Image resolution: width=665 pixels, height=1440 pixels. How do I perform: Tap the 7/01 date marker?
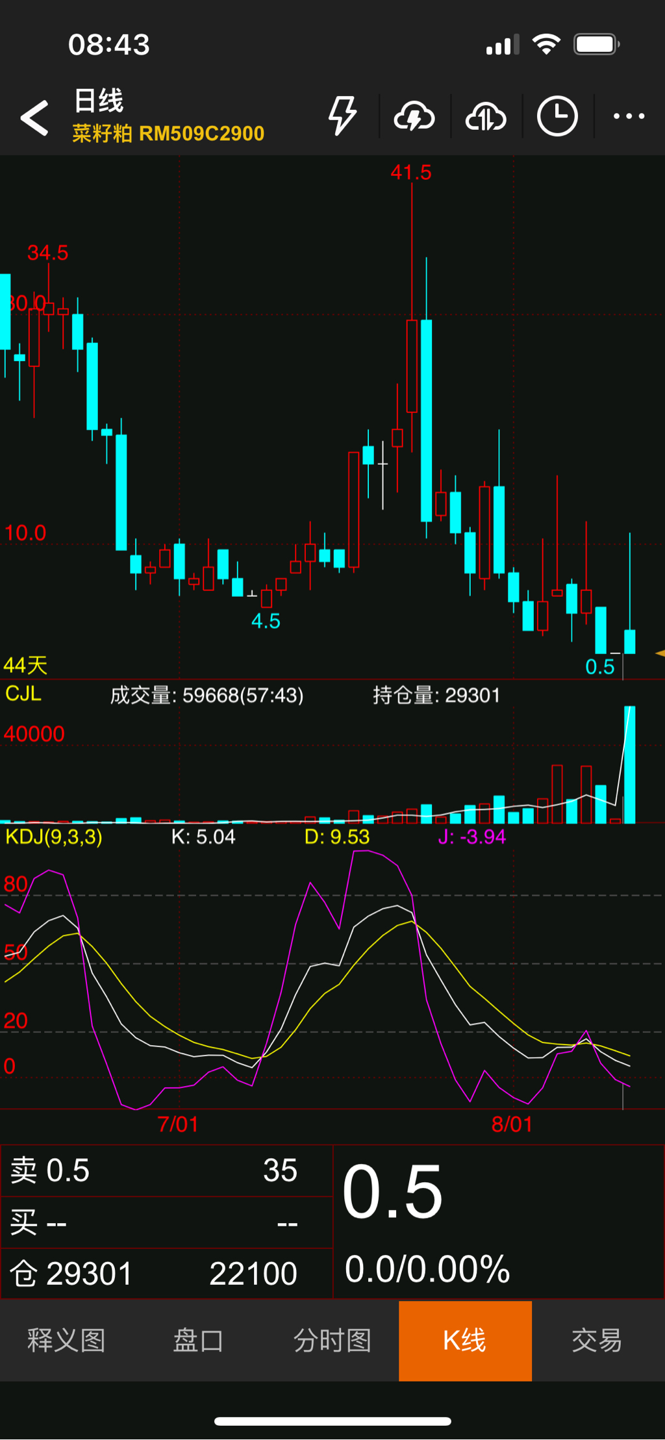pyautogui.click(x=178, y=1124)
